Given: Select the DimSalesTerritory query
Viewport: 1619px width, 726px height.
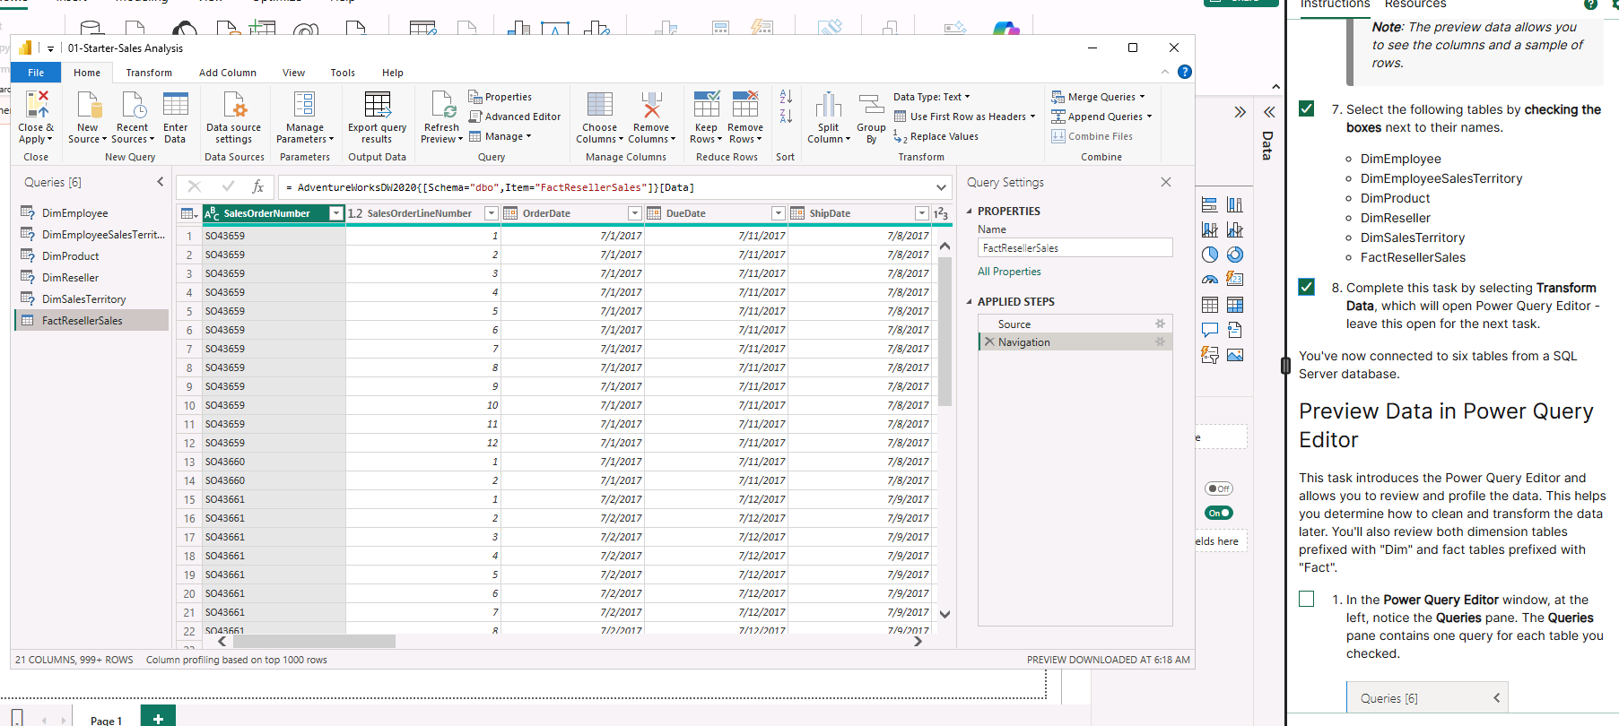Looking at the screenshot, I should coord(91,299).
